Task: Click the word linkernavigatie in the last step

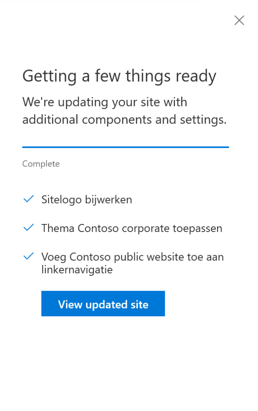Action: [x=77, y=270]
